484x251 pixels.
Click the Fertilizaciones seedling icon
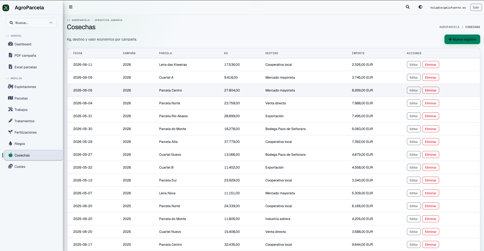click(x=10, y=132)
